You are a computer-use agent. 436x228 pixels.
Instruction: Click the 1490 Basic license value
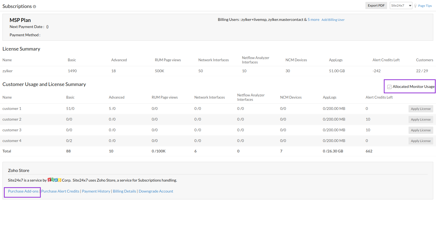click(x=72, y=71)
